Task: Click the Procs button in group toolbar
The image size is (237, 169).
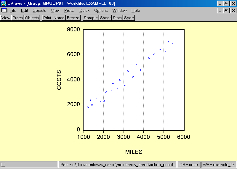Action: pos(17,18)
